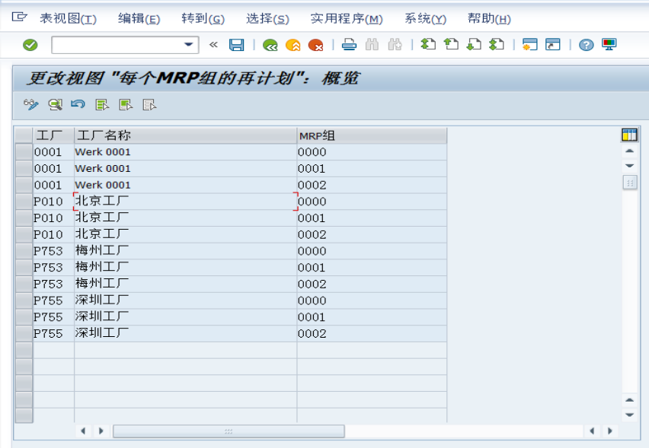649x448 pixels.
Task: Go to Previous Page icon
Action: point(451,44)
